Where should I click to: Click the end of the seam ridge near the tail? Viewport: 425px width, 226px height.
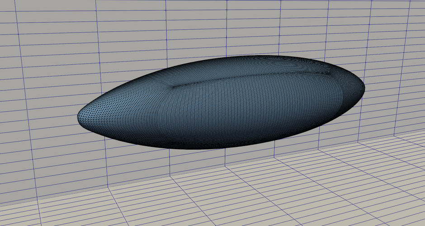pos(328,72)
